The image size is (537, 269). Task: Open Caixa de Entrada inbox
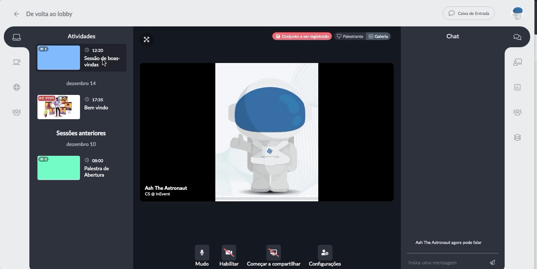pos(468,13)
